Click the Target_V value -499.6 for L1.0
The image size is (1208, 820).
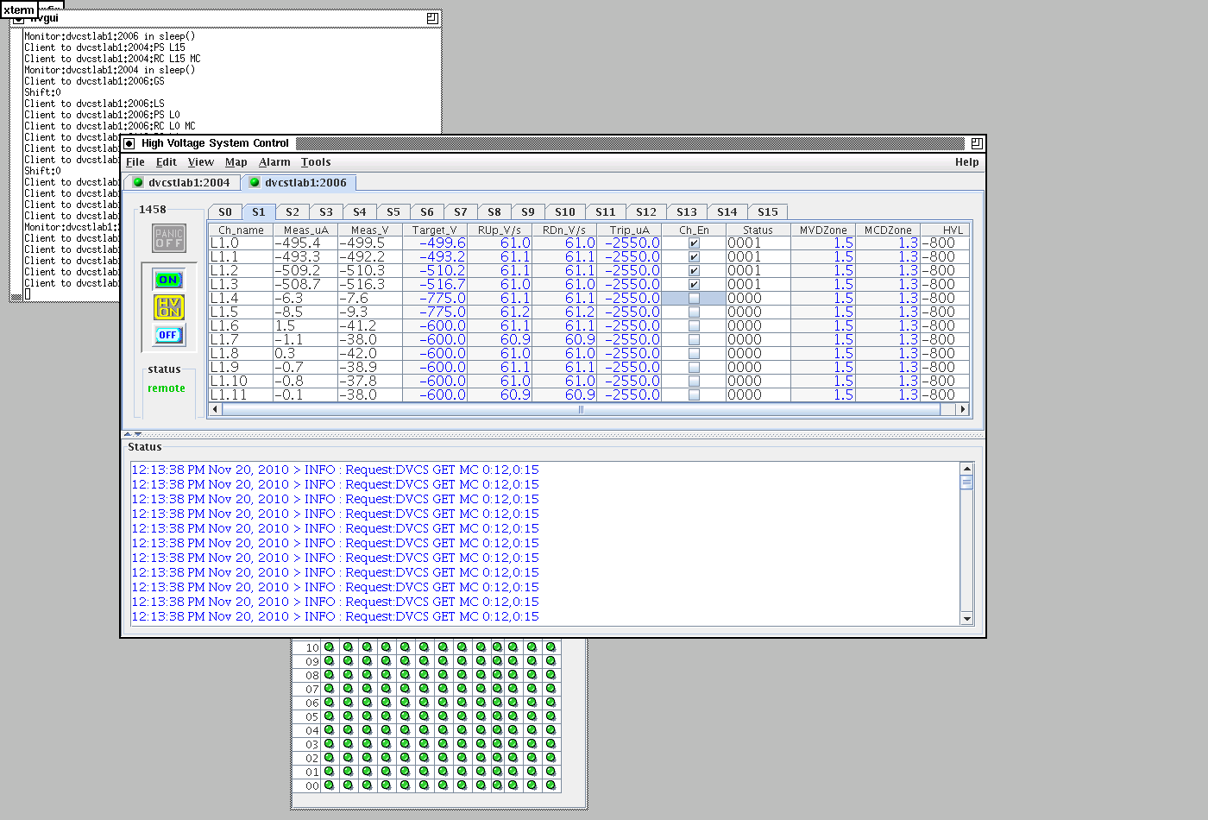point(435,243)
